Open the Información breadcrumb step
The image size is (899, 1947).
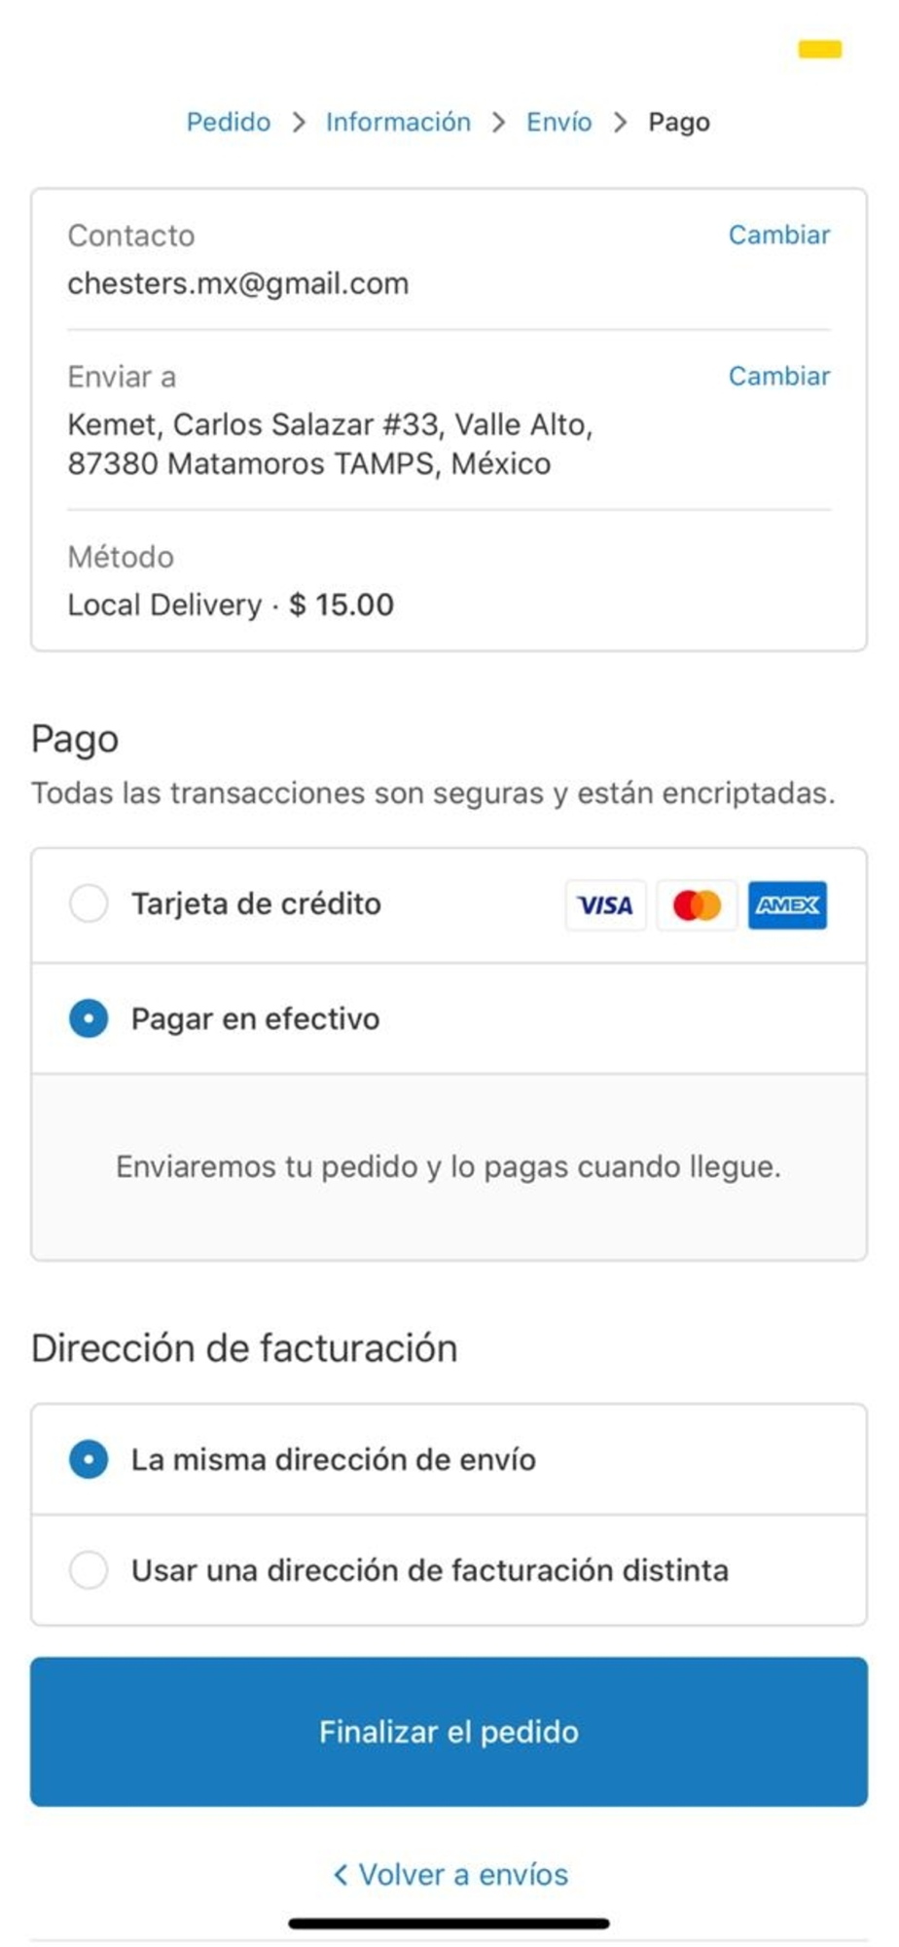pyautogui.click(x=398, y=122)
